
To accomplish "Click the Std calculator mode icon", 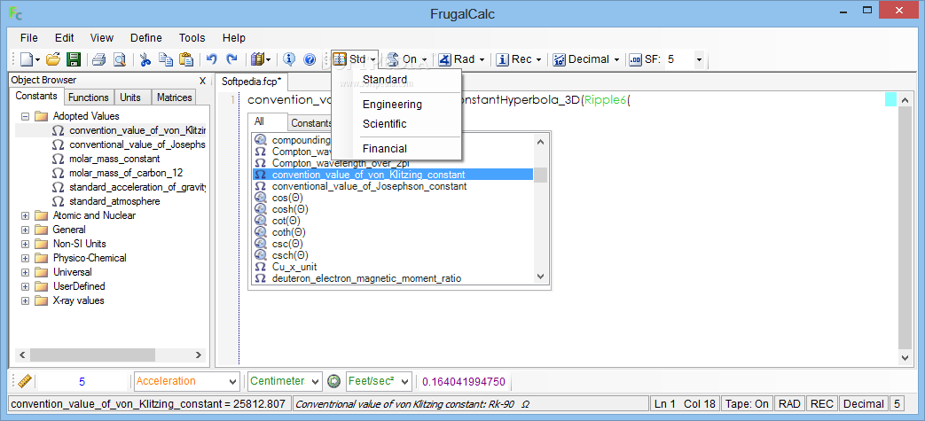I will pyautogui.click(x=340, y=59).
